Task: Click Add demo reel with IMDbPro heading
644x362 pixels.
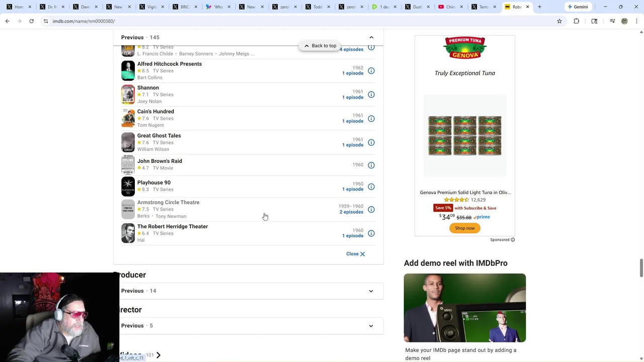Action: (456, 263)
